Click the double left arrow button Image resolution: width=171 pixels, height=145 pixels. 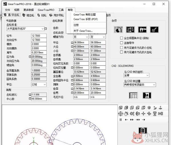click(132, 120)
